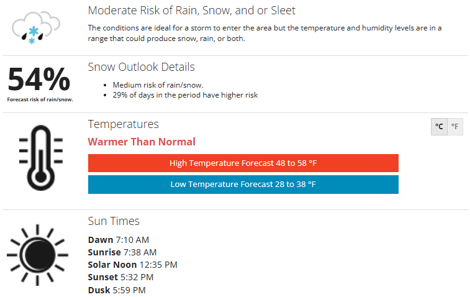Click the 29% of days higher risk bullet

185,95
